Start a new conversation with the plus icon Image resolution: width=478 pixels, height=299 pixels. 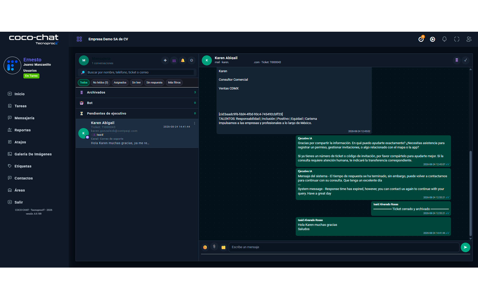(165, 60)
